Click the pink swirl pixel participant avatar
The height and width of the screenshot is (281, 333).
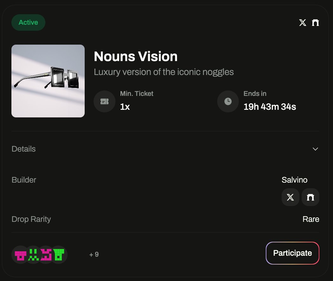click(46, 255)
